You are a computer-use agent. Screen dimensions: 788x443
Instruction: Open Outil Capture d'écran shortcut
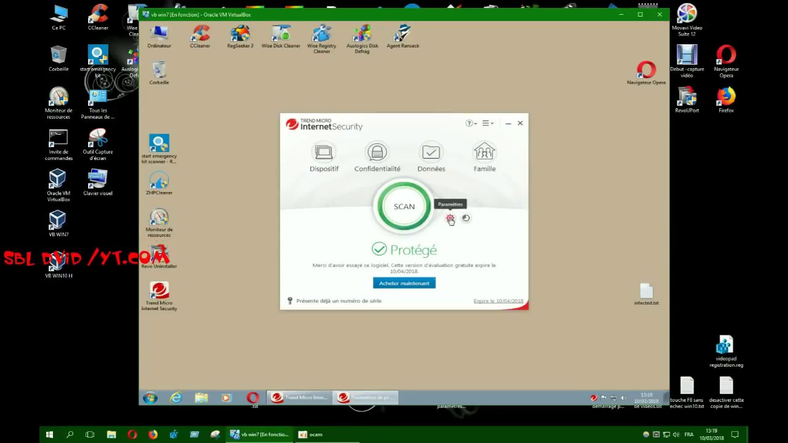click(x=98, y=145)
